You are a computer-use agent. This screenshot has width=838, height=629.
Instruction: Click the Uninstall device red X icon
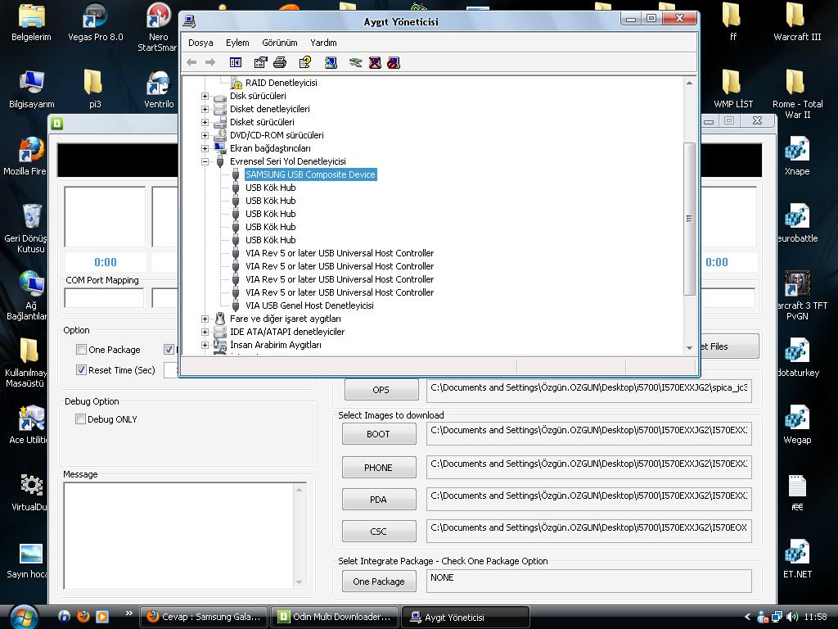(x=375, y=62)
